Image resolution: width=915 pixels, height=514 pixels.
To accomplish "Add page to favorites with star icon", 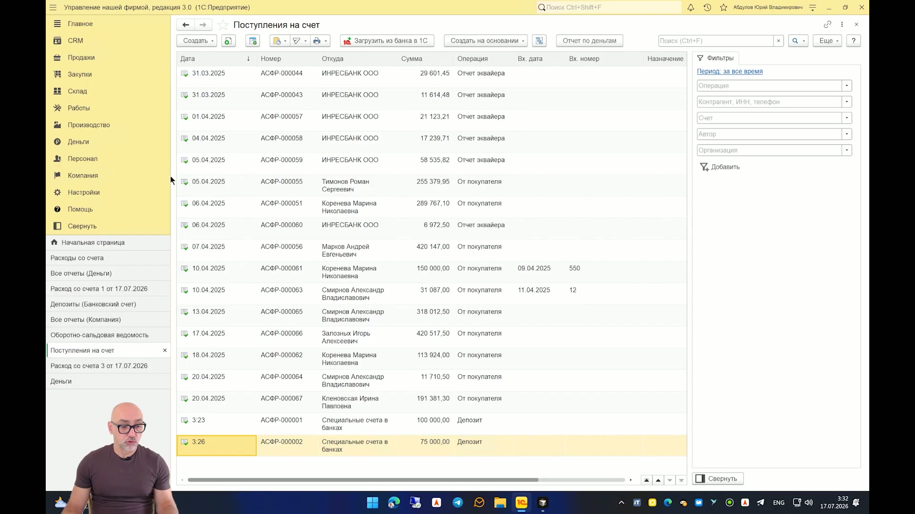I will [x=223, y=25].
